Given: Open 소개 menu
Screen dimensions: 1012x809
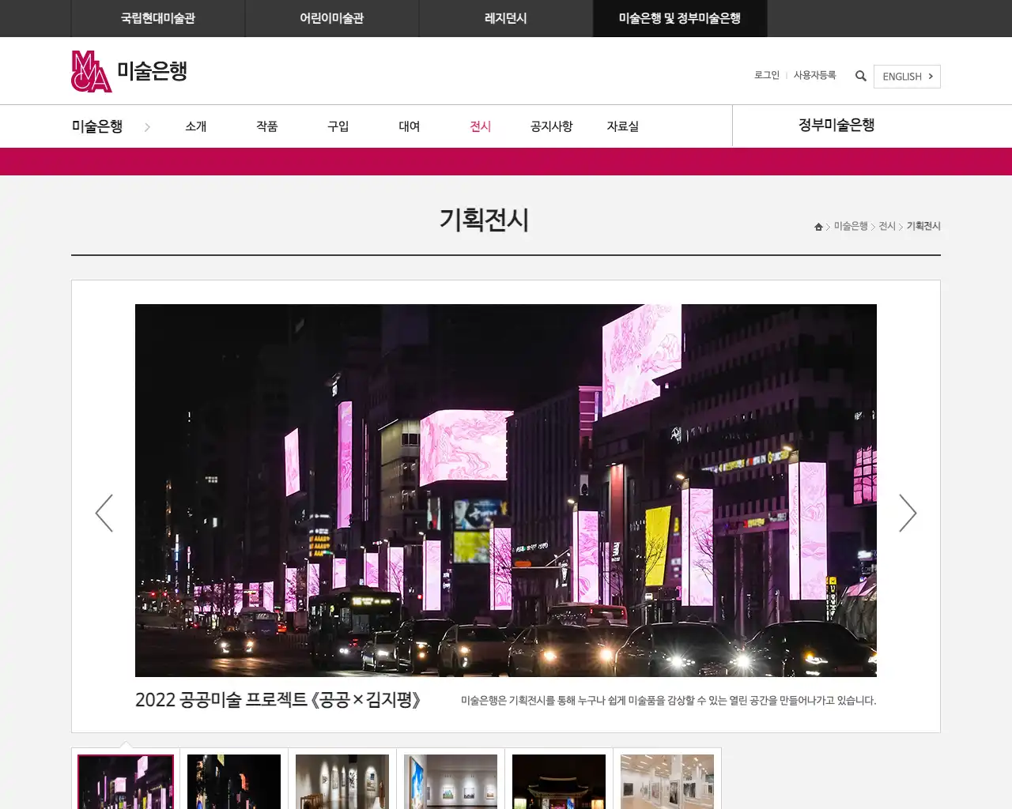Looking at the screenshot, I should click(x=196, y=126).
